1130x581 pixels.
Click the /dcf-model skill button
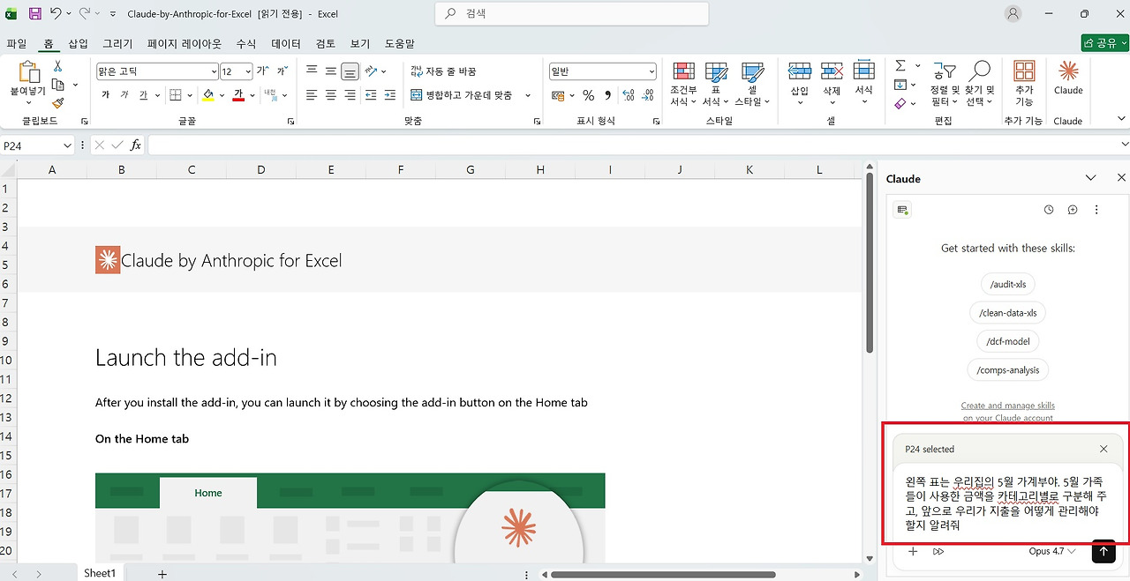point(1008,341)
